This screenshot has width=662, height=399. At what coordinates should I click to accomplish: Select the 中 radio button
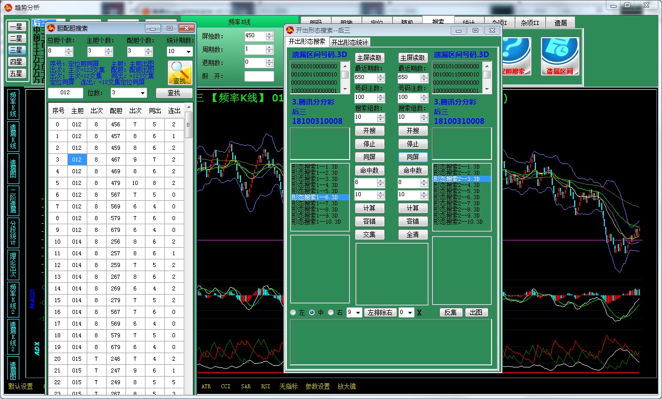coord(312,312)
